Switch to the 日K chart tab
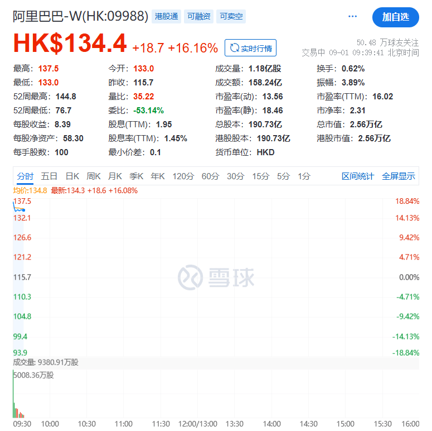 coord(72,176)
